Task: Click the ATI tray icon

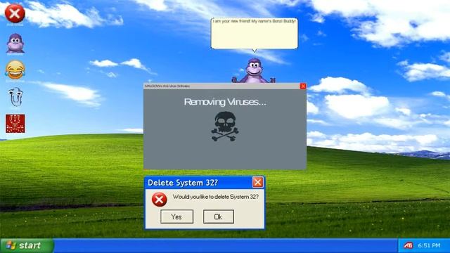Action: coord(408,245)
